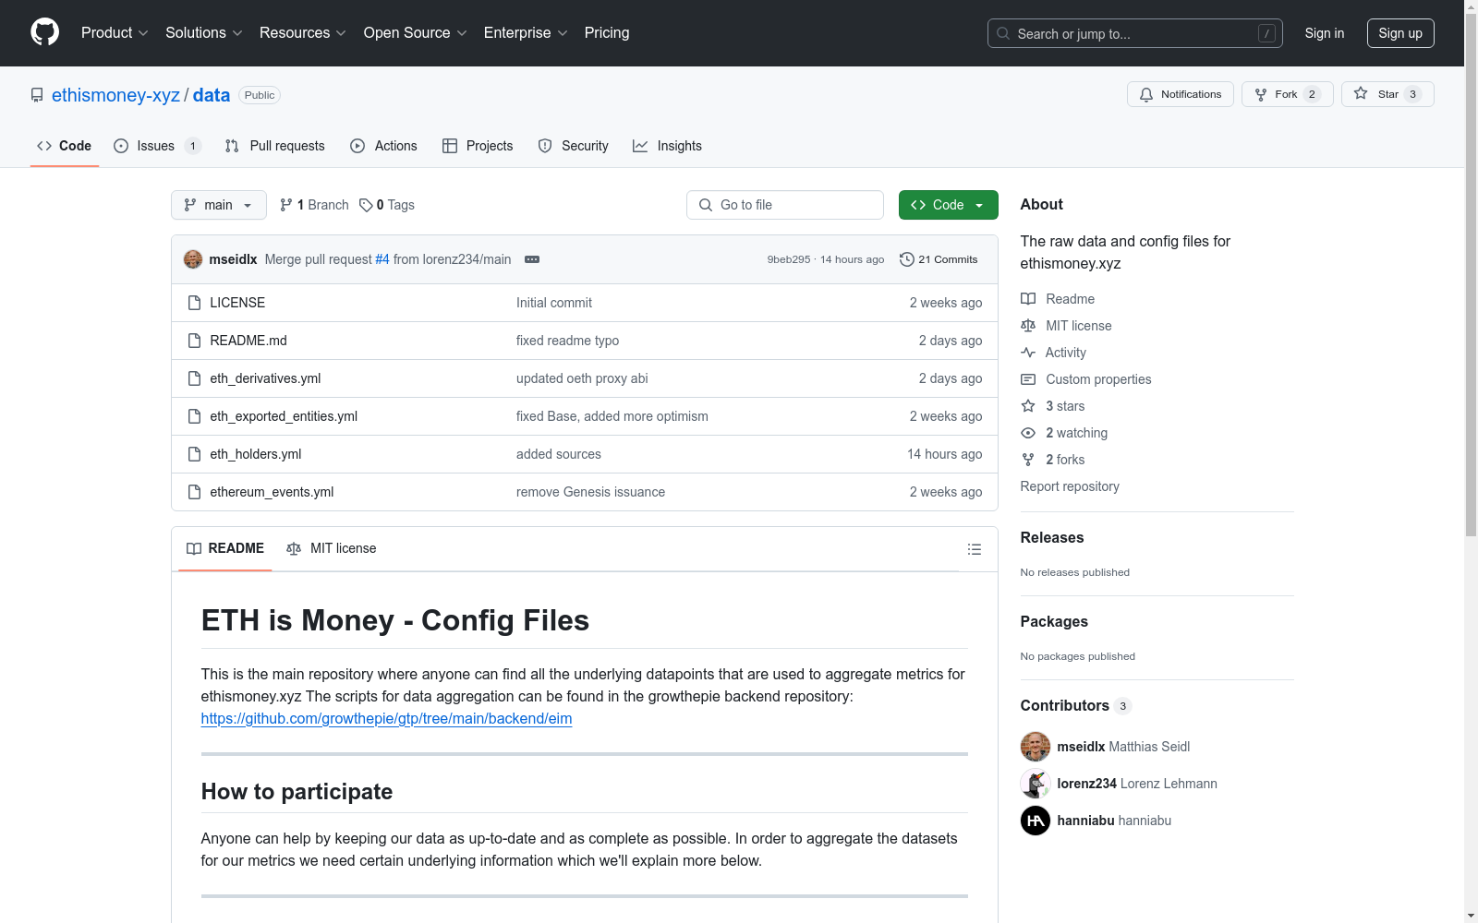1478x923 pixels.
Task: Open the Projects tab
Action: click(x=478, y=146)
